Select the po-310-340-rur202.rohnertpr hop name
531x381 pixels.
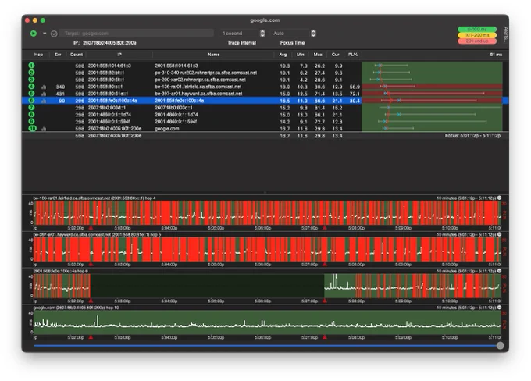point(205,73)
